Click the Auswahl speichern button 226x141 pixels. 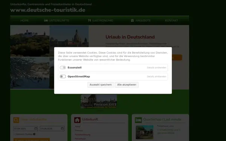tap(101, 85)
